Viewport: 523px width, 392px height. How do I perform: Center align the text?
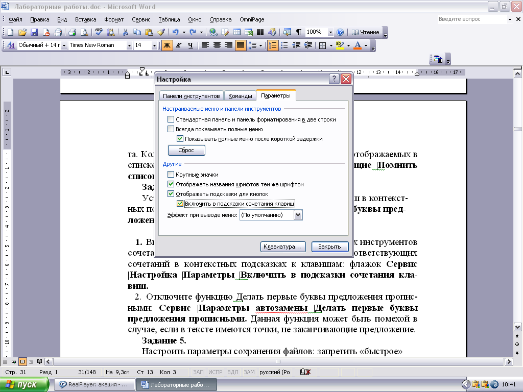pos(217,45)
